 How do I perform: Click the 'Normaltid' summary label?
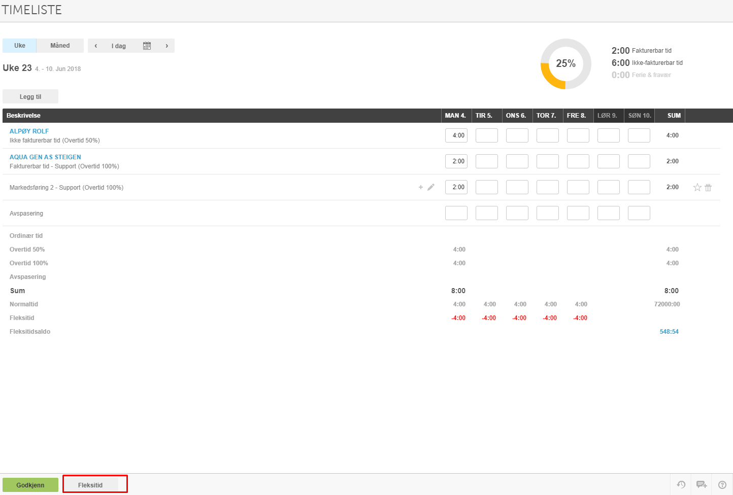pos(24,304)
